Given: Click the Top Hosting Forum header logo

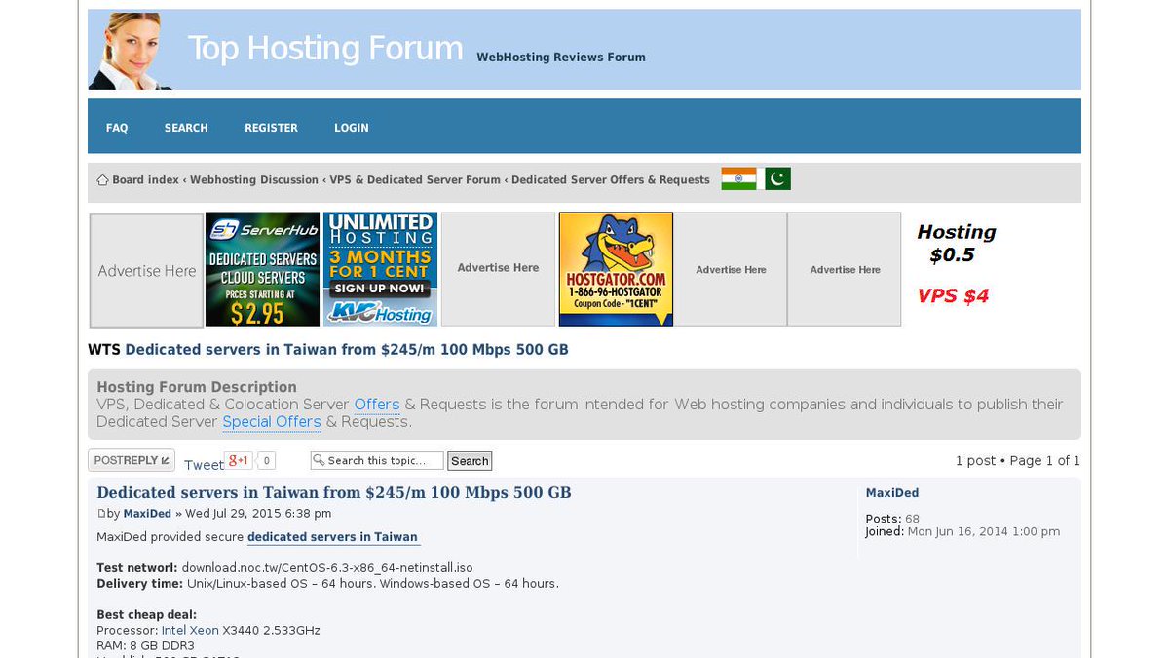Looking at the screenshot, I should pos(324,48).
